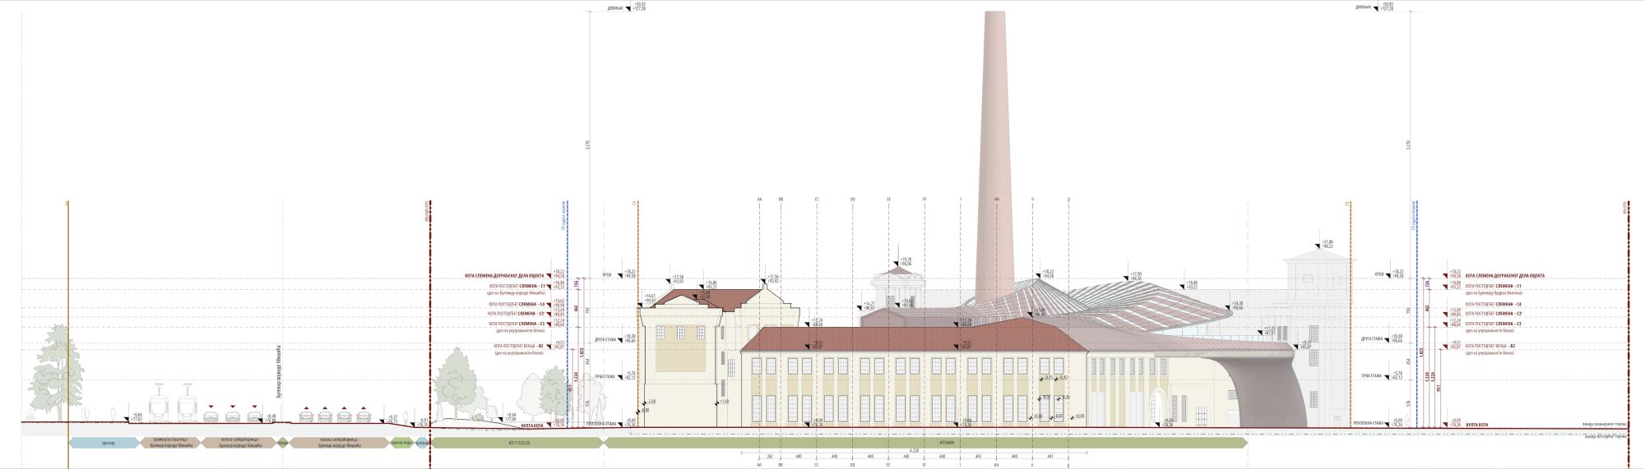The width and height of the screenshot is (1645, 469).
Task: Click the 'ПРВА ЕТАЖА' label on the right
Action: click(1369, 376)
